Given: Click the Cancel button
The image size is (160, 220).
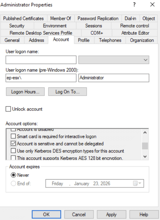Looking at the screenshot, I should click(x=79, y=214).
